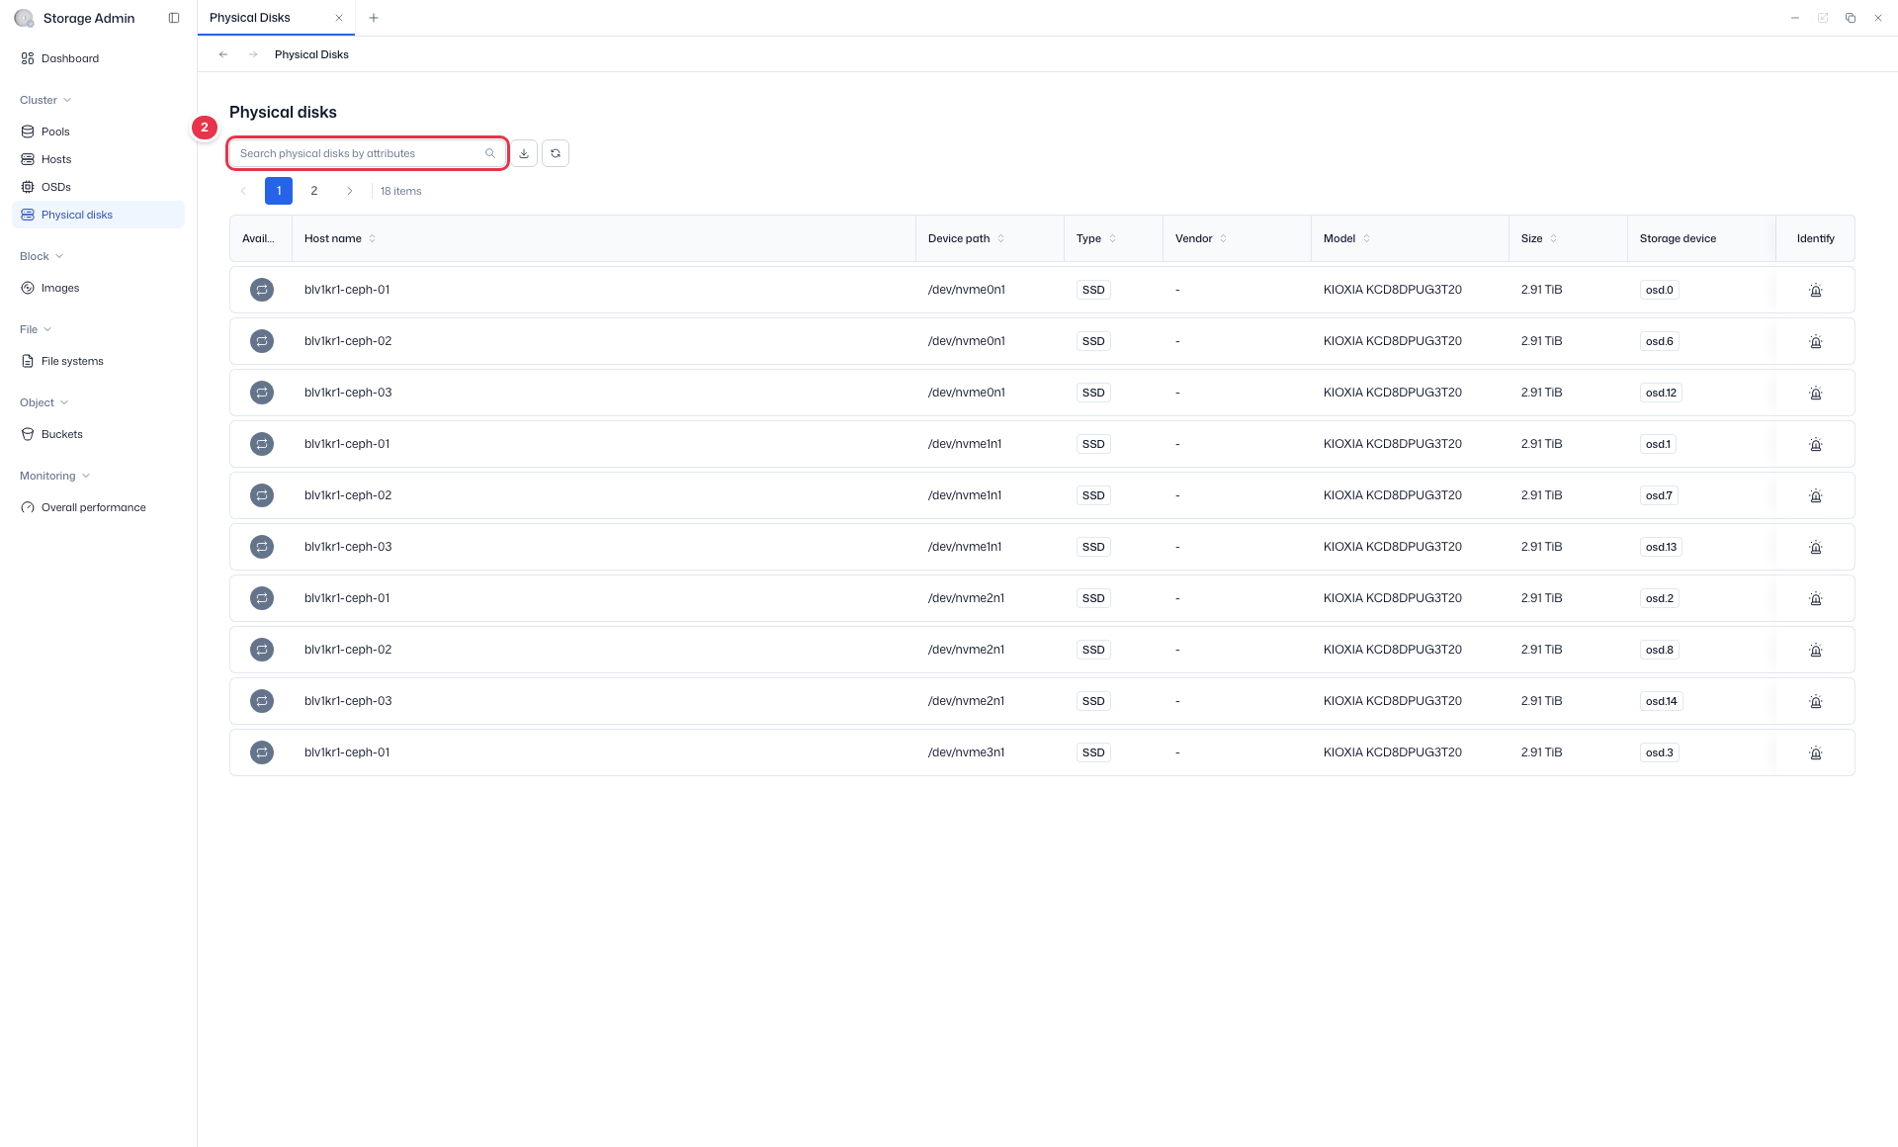Go to page 2 of the results

314,191
